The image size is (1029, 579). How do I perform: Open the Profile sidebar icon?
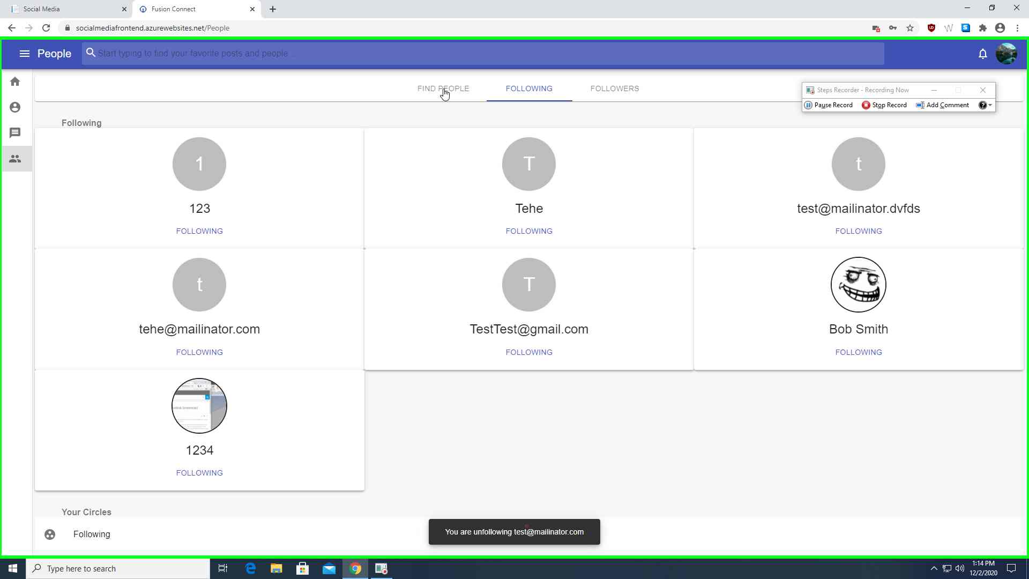[15, 107]
